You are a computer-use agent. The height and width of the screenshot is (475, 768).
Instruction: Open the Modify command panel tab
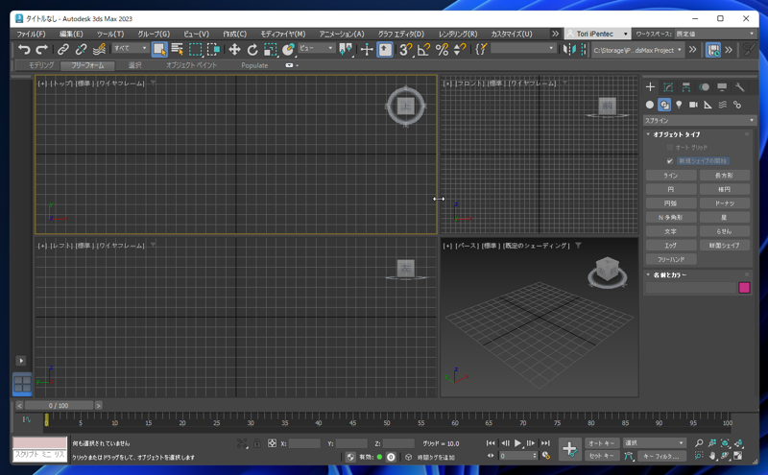click(x=668, y=87)
